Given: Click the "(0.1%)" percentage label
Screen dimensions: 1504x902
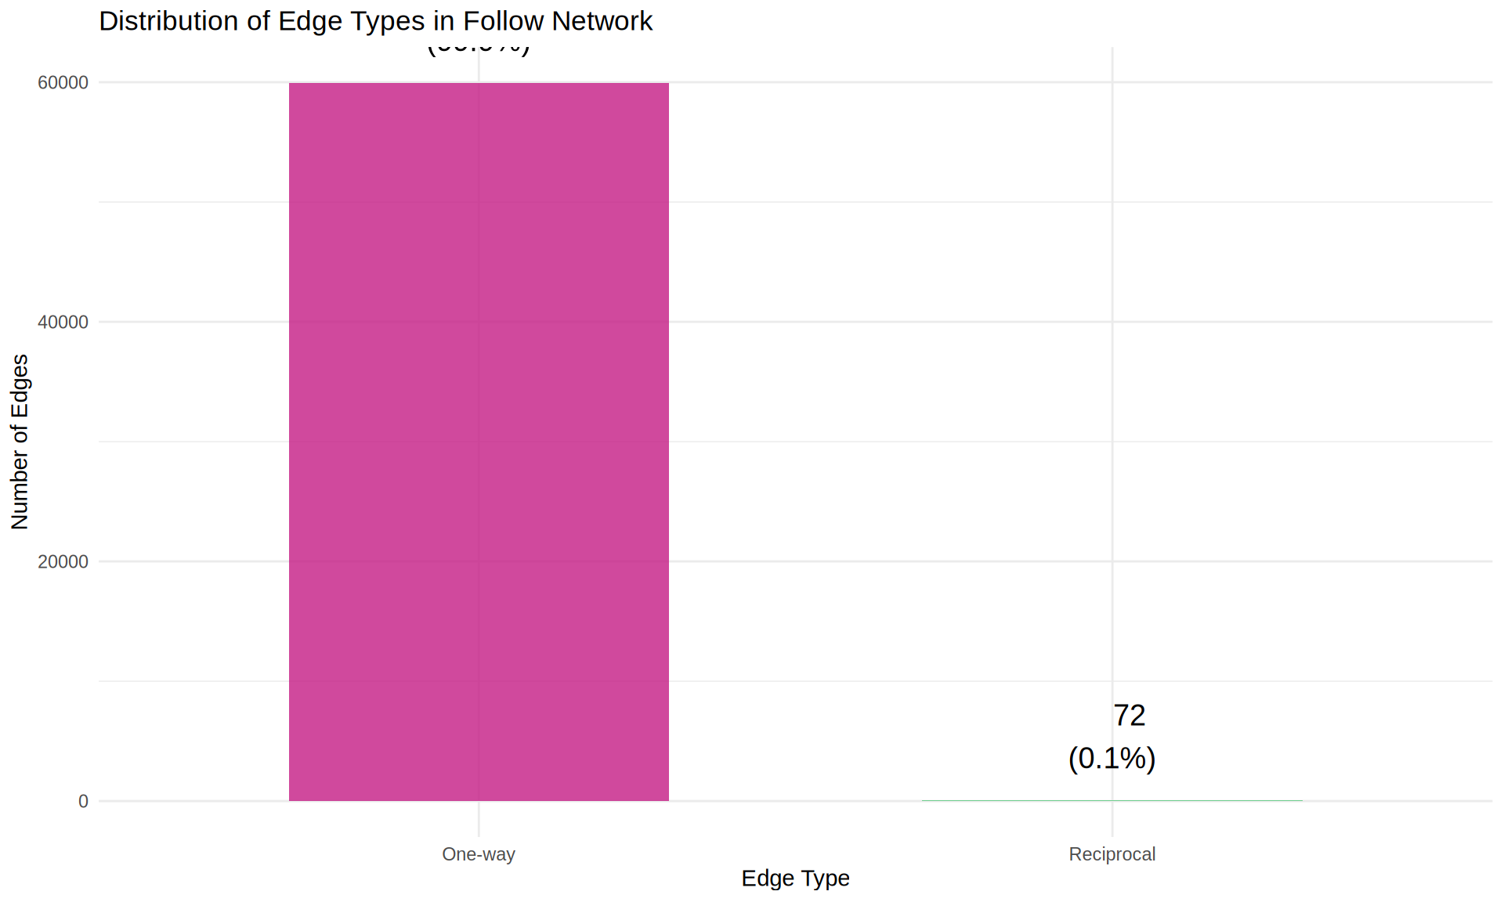Looking at the screenshot, I should pyautogui.click(x=1112, y=758).
